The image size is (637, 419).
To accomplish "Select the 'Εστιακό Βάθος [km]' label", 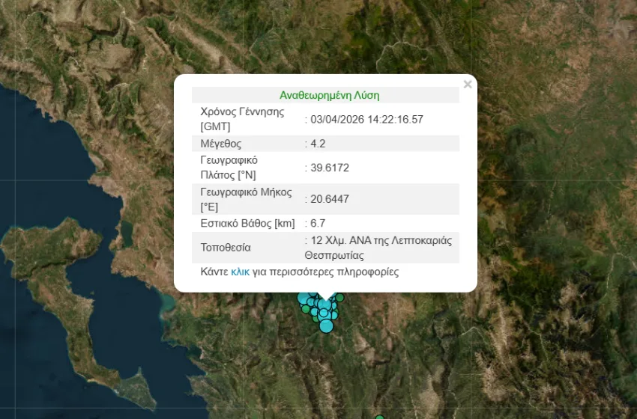I will coord(247,224).
